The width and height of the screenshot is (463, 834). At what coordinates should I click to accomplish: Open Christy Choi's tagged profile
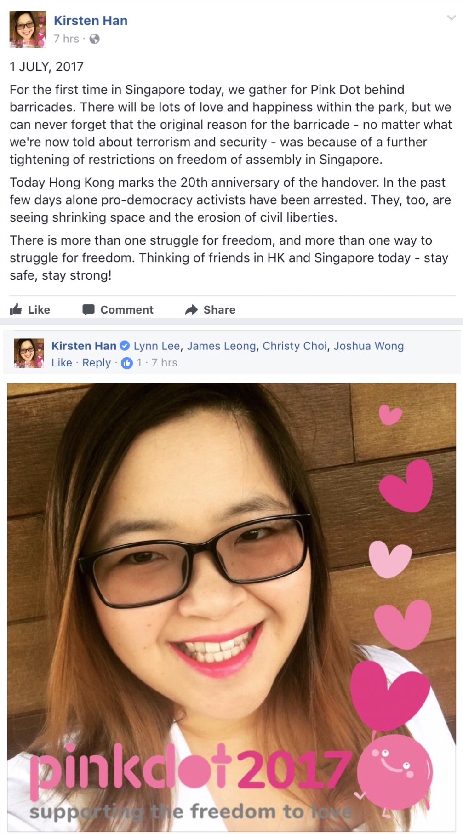click(294, 346)
